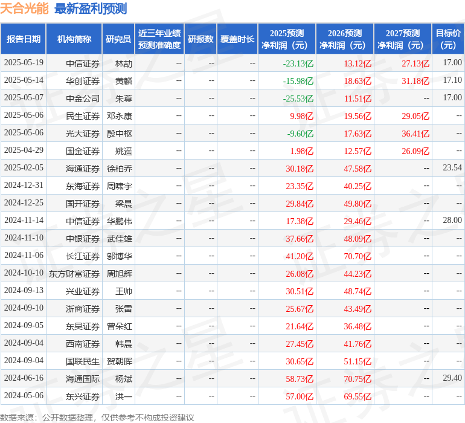465x423 pixels.
Task: Click the 2025预测净利润 column header
Action: point(286,39)
